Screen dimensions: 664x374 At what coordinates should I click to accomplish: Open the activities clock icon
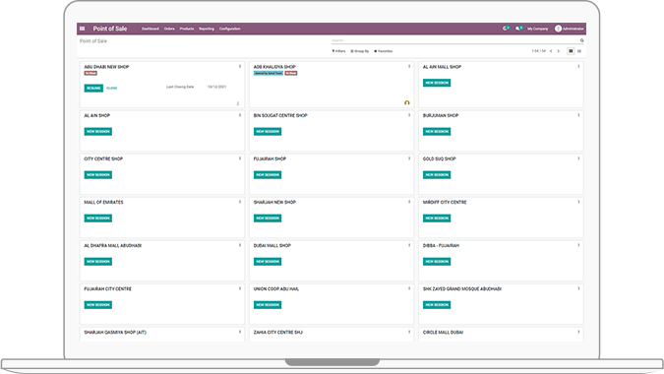[506, 29]
